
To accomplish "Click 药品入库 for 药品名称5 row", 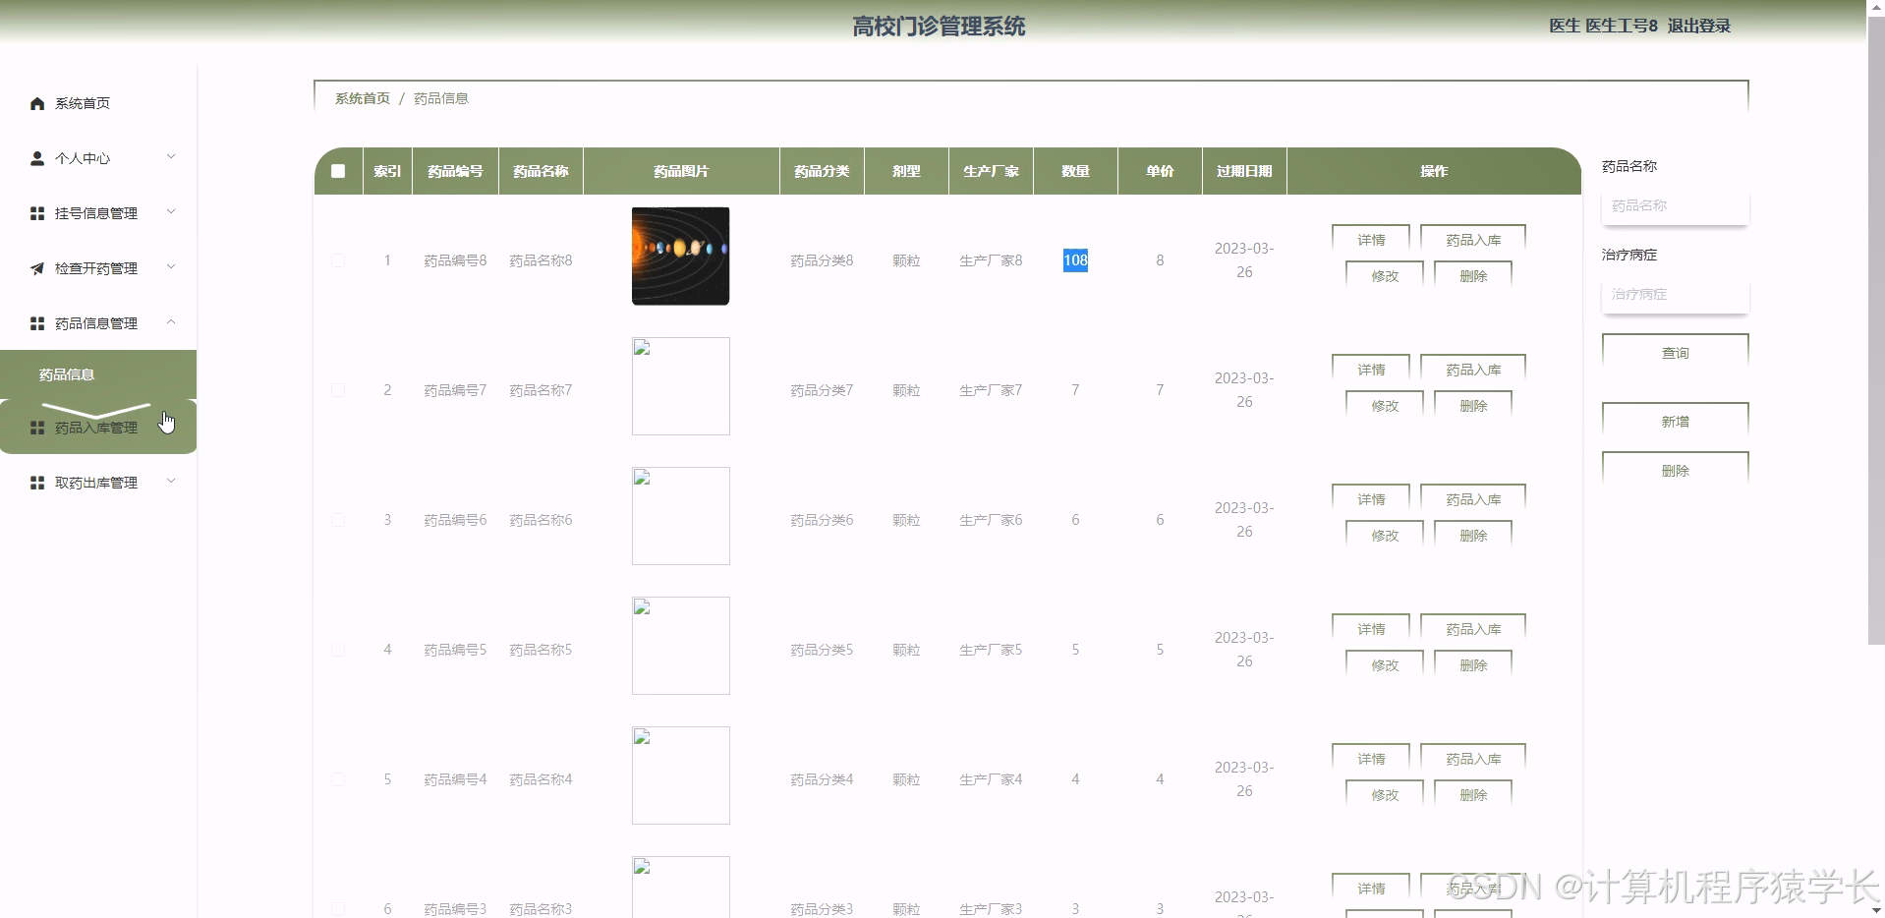I will point(1473,629).
